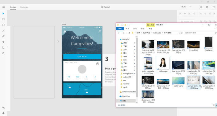This screenshot has width=217, height=116.
Task: Expand the File Explorer ribbon chevron
Action: [215, 29]
